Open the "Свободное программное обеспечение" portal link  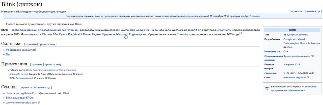pos(294,88)
